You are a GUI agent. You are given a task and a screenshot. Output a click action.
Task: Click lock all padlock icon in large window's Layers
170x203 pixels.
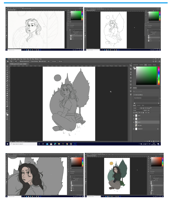pyautogui.click(x=143, y=113)
